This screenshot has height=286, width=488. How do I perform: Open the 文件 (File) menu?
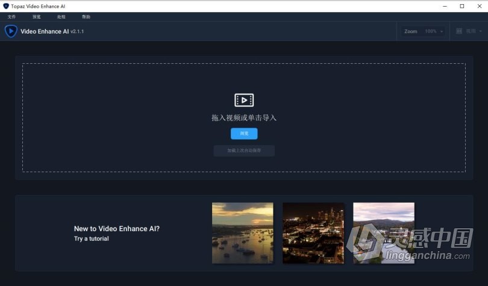(11, 17)
